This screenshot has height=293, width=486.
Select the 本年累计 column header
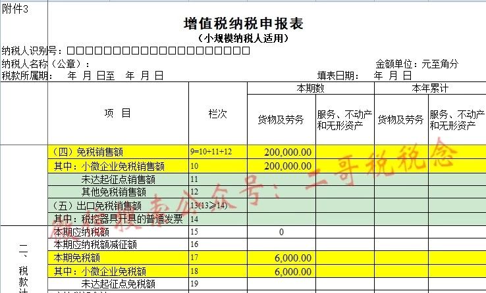(429, 88)
